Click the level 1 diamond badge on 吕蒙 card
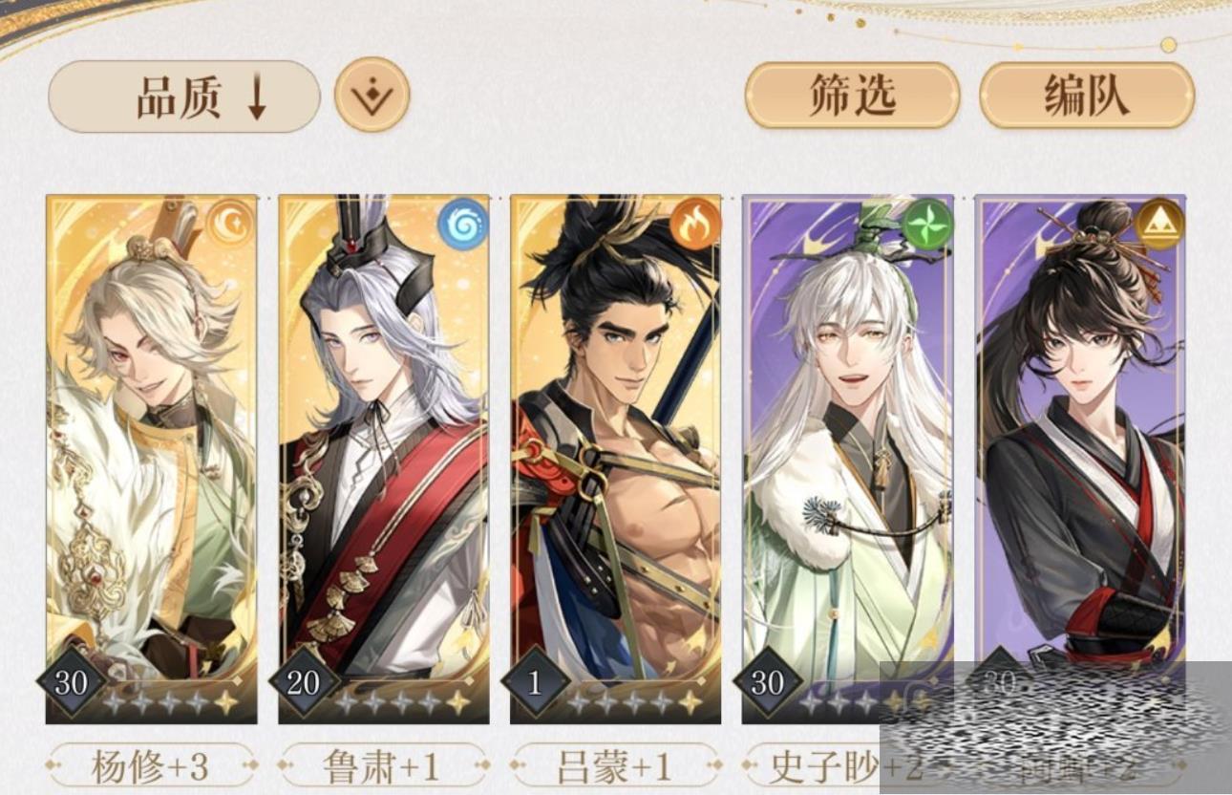This screenshot has width=1232, height=795. pyautogui.click(x=536, y=682)
